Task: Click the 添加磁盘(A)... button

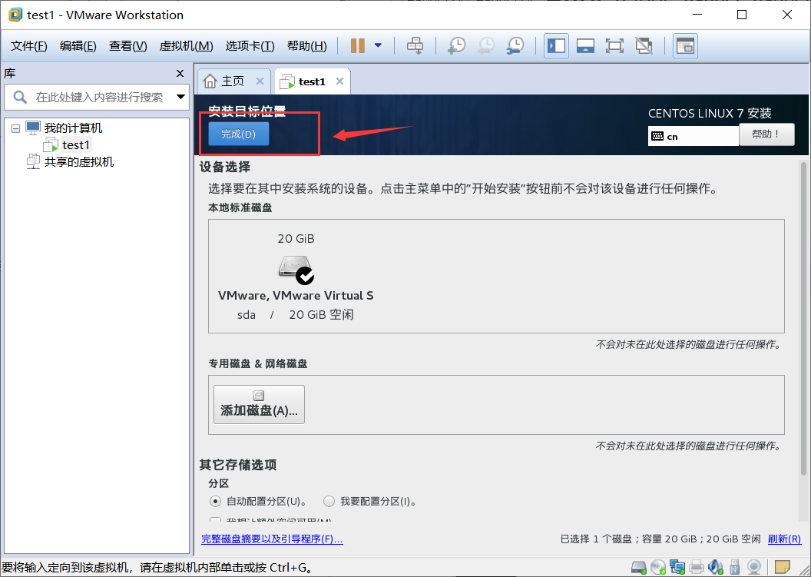Action: coord(259,404)
